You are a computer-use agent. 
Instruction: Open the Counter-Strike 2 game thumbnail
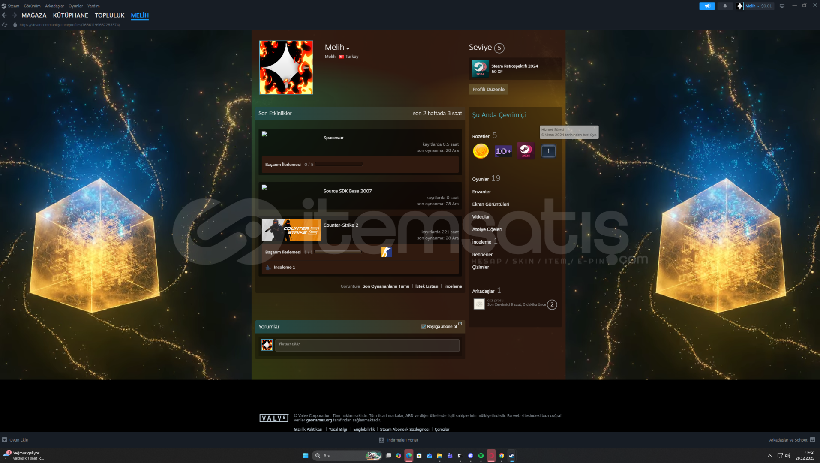[291, 230]
